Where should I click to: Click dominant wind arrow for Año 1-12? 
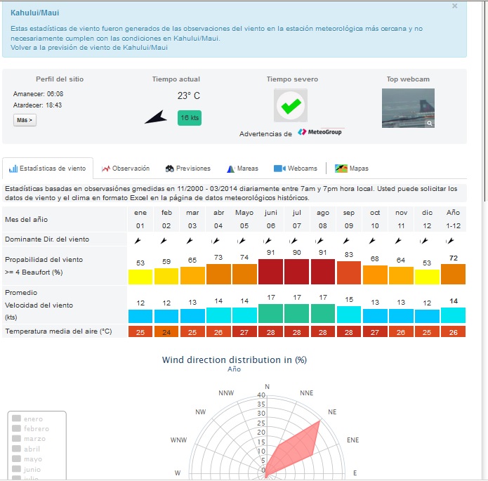[x=450, y=241]
